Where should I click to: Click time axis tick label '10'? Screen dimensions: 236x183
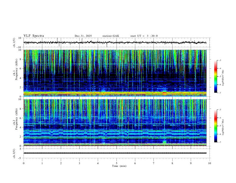tap(209, 163)
